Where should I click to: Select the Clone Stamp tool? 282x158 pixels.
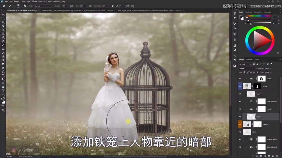point(3,49)
